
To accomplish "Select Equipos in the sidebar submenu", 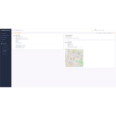I will 5,51.
